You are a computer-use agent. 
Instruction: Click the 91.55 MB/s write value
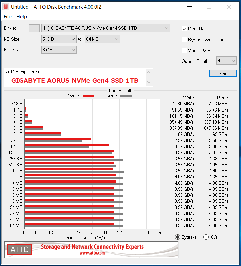(183, 110)
